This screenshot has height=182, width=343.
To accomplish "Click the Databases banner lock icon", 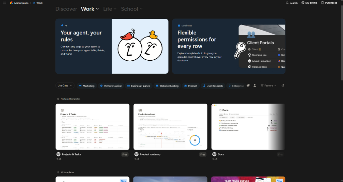I will tap(179, 25).
